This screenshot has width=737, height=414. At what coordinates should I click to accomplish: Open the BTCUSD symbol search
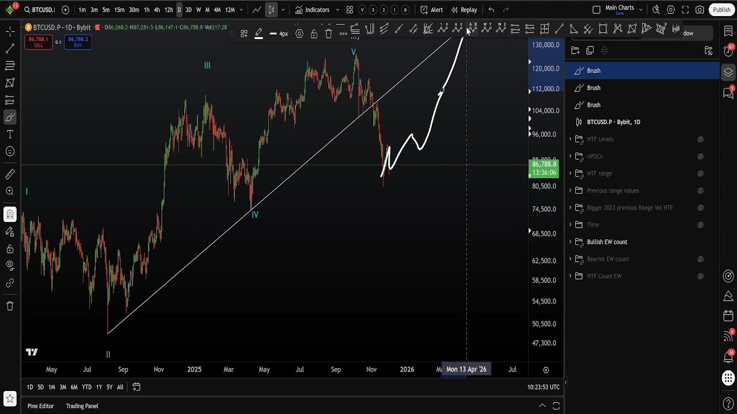pos(39,10)
